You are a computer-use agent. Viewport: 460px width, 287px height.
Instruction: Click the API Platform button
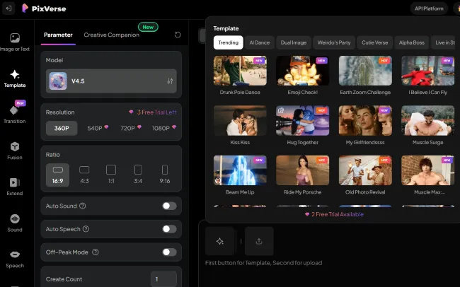tap(428, 8)
